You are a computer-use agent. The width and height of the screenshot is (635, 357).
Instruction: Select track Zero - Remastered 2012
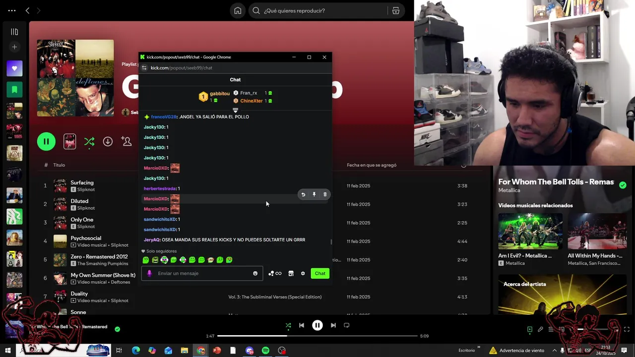(x=99, y=256)
